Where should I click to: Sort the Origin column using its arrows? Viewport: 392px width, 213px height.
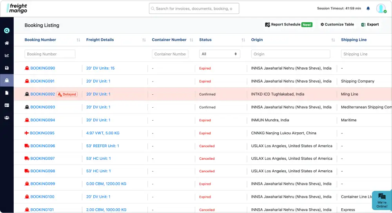tap(333, 40)
